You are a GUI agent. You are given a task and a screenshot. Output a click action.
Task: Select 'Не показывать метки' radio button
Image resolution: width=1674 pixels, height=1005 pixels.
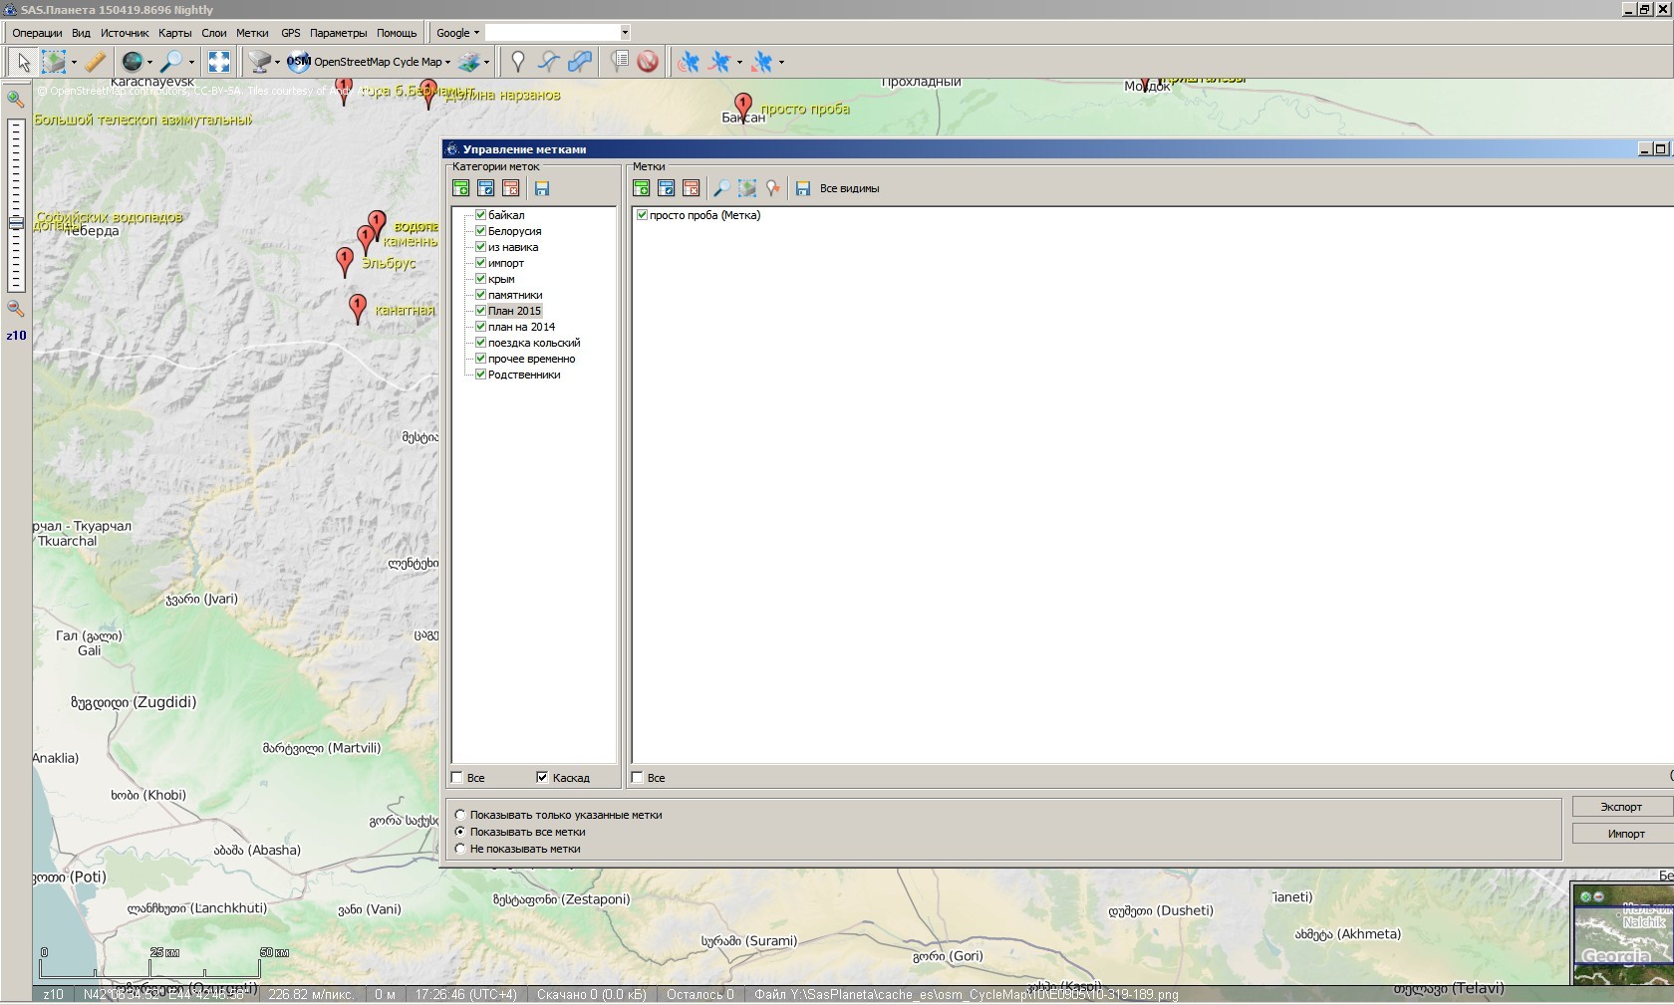460,849
